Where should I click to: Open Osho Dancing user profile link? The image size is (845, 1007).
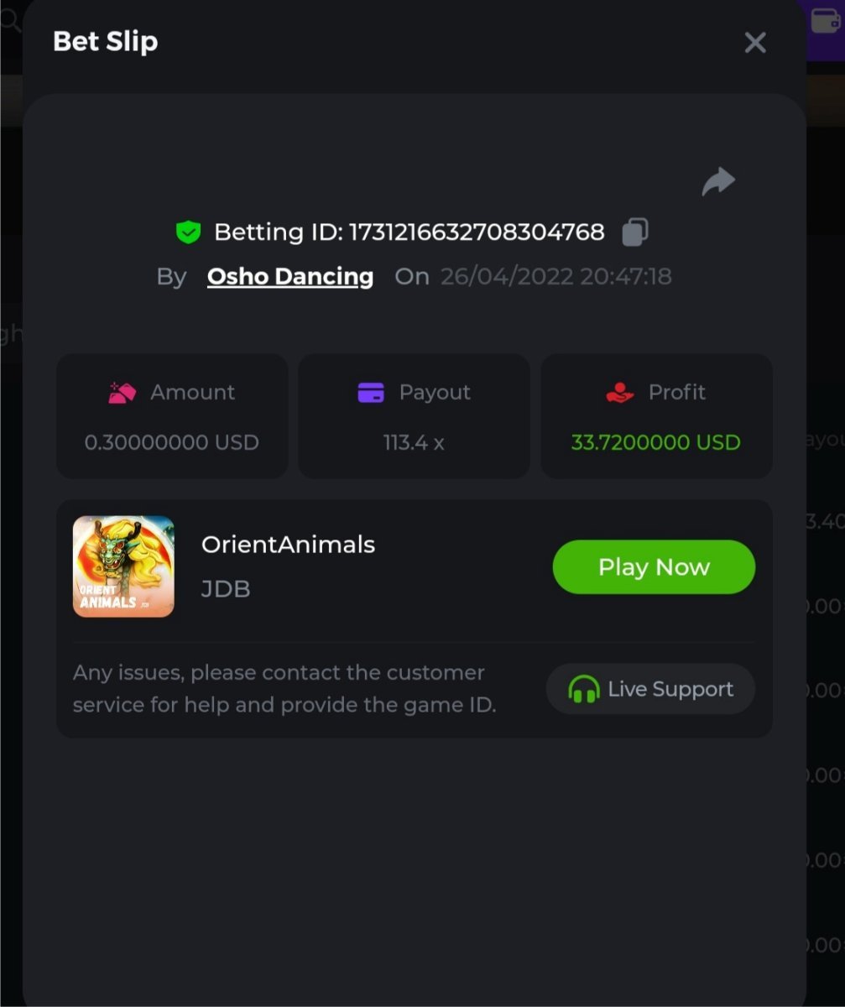290,276
